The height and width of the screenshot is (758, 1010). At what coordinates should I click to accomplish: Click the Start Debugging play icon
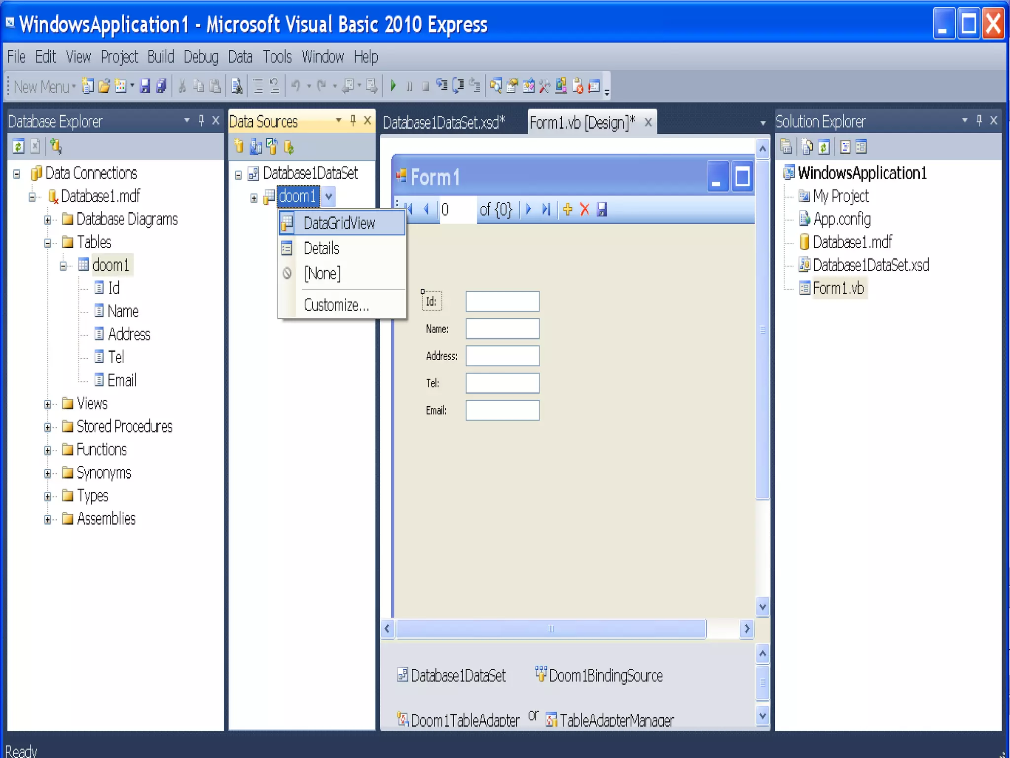click(393, 86)
